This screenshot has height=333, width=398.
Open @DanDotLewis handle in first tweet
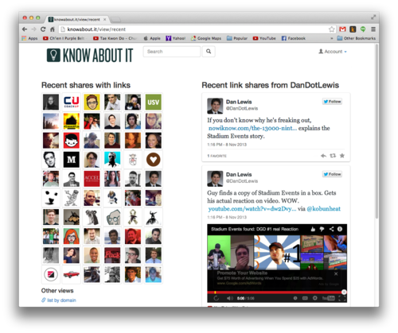click(x=242, y=108)
